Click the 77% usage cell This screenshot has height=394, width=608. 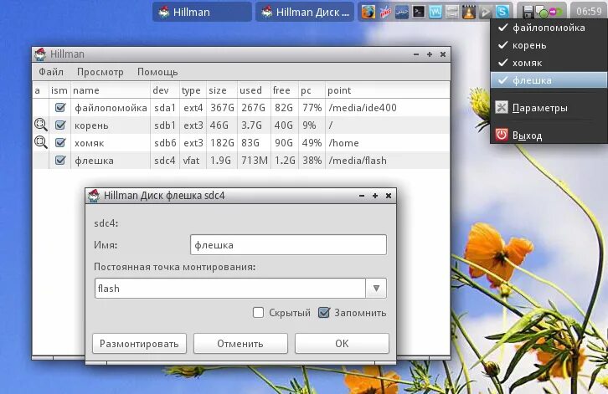(x=312, y=108)
